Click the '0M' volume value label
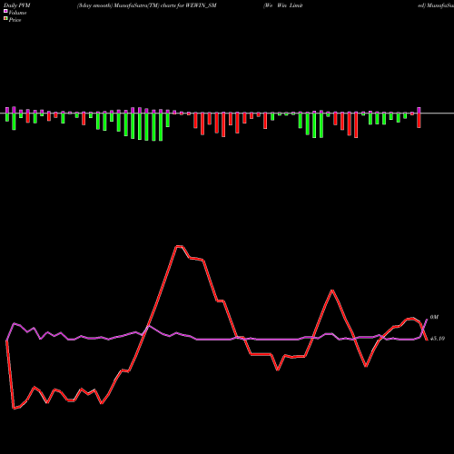454x454 pixels. pos(434,317)
